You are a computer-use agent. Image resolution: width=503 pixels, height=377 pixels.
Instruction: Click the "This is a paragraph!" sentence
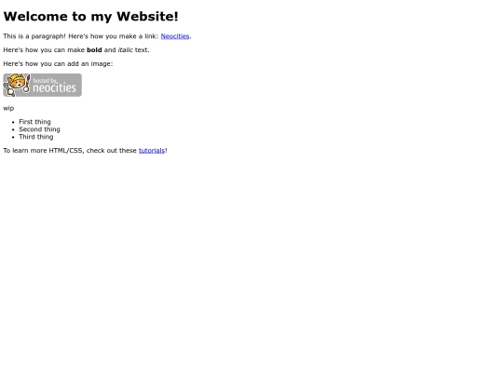coord(34,36)
